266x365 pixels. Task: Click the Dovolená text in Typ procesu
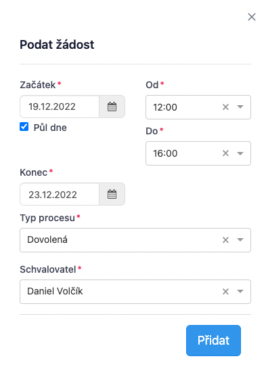point(47,239)
